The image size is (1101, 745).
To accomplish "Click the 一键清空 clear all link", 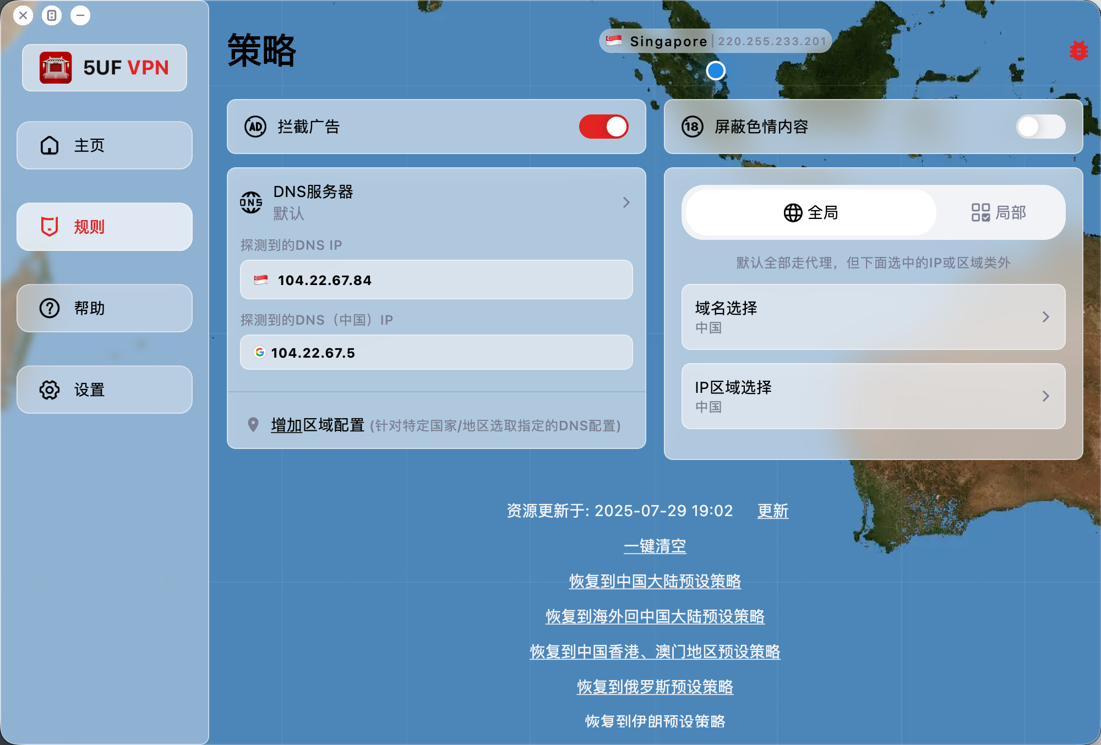I will (655, 546).
